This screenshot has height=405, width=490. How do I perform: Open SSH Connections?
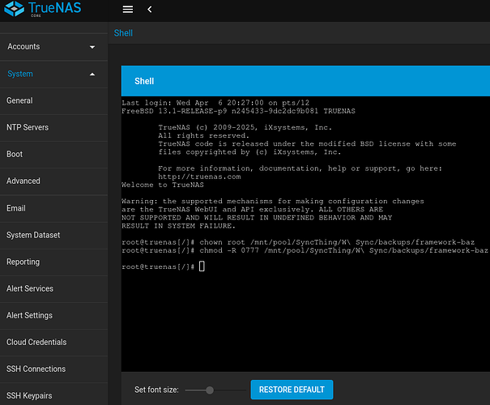[x=53, y=369]
